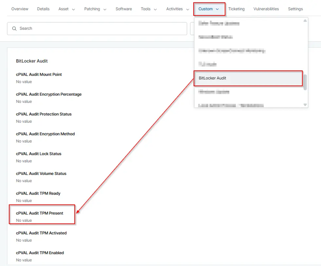Image resolution: width=321 pixels, height=266 pixels.
Task: Collapse the Custom dropdown chevron
Action: pyautogui.click(x=217, y=9)
